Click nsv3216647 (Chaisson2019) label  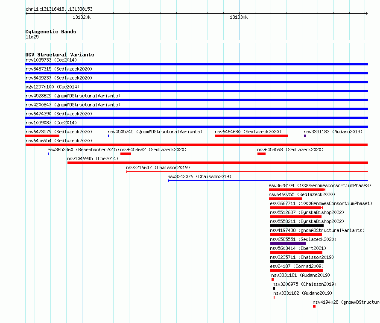(x=158, y=167)
